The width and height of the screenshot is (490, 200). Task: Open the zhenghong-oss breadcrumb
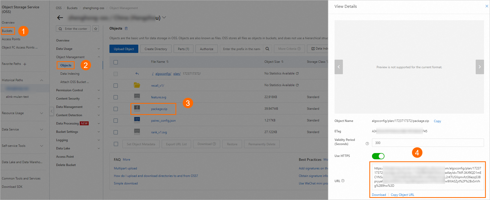coord(94,8)
